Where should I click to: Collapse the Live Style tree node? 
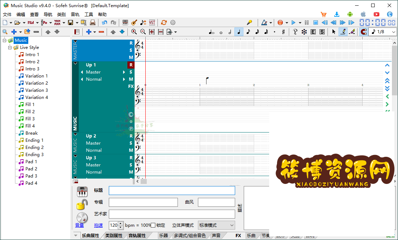(10, 47)
